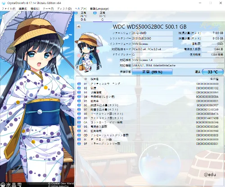Select the 07 total host writes row
The height and width of the screenshot is (187, 225).
coord(148,109)
